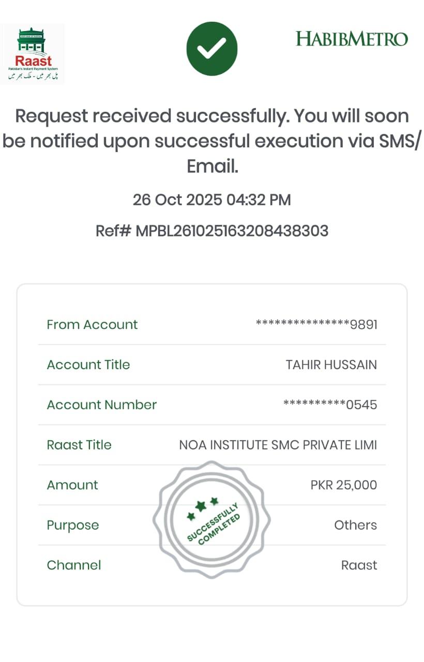Click the From Account label
Viewport: 424px width, 662px height.
[x=92, y=325]
